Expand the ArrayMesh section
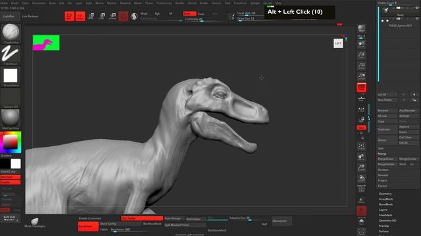The height and width of the screenshot is (236, 421). tap(386, 199)
